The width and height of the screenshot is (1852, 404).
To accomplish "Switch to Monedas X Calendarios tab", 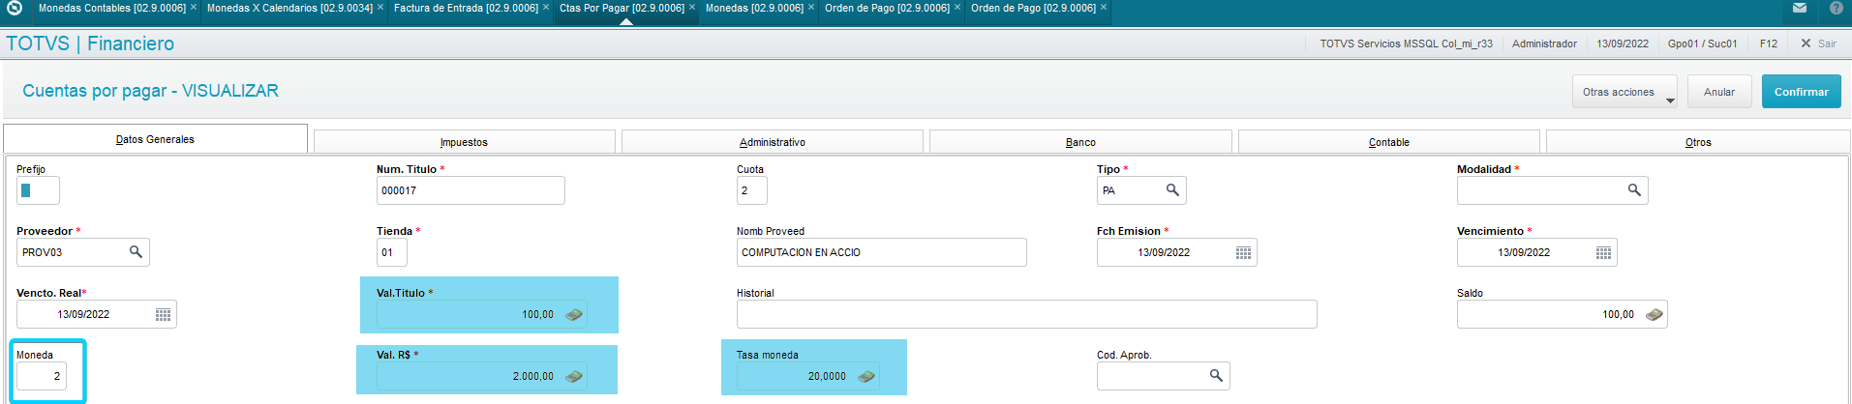I will point(289,8).
